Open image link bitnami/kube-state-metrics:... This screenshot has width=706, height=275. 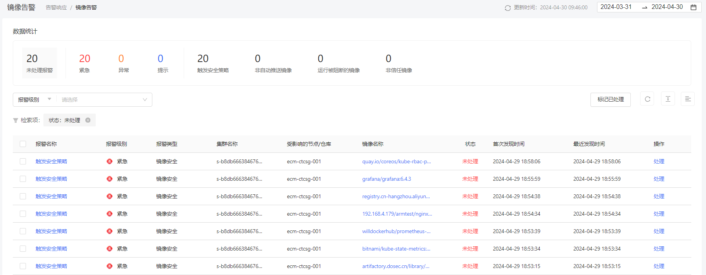(x=396, y=249)
